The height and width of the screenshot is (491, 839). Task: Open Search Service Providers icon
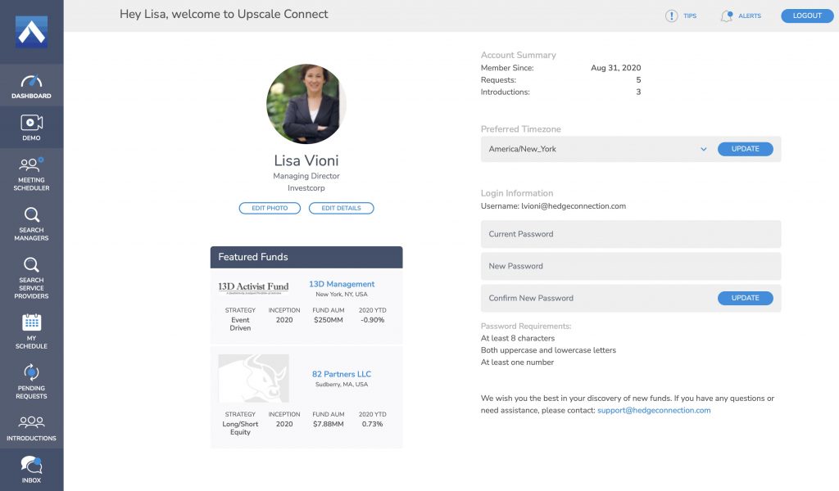pyautogui.click(x=31, y=265)
